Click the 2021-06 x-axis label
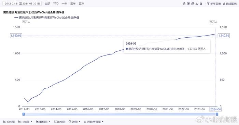 click(168, 109)
